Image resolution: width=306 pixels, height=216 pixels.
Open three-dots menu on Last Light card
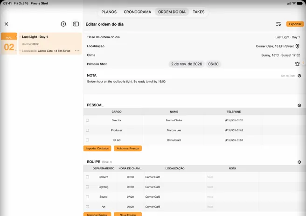pyautogui.click(x=77, y=51)
